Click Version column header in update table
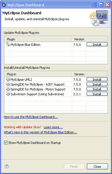The height and width of the screenshot is (174, 112). pyautogui.click(x=79, y=39)
